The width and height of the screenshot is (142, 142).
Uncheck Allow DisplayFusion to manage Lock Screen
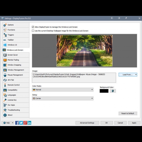coord(33,27)
